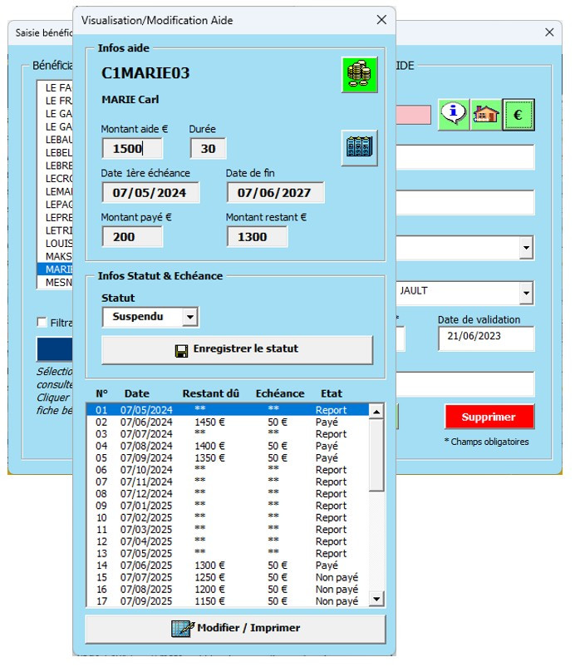Close the Visualisation/Modification Aide dialog
Screen dimensions: 580x672
(381, 20)
